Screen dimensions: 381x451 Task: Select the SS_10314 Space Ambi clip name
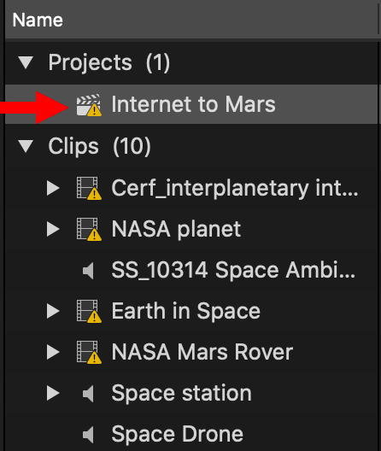[x=233, y=271]
